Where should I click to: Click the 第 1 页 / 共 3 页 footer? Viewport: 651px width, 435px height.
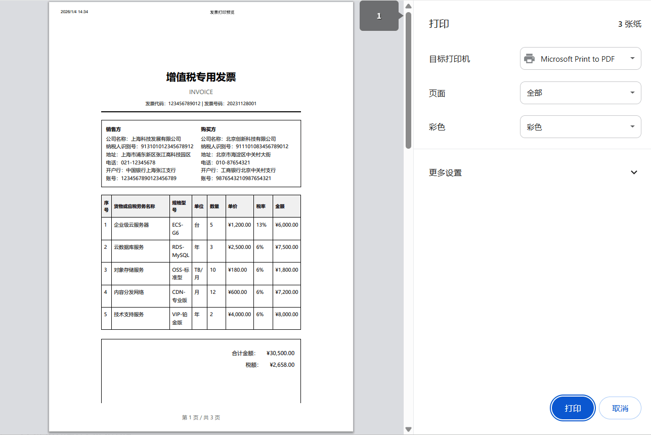201,417
